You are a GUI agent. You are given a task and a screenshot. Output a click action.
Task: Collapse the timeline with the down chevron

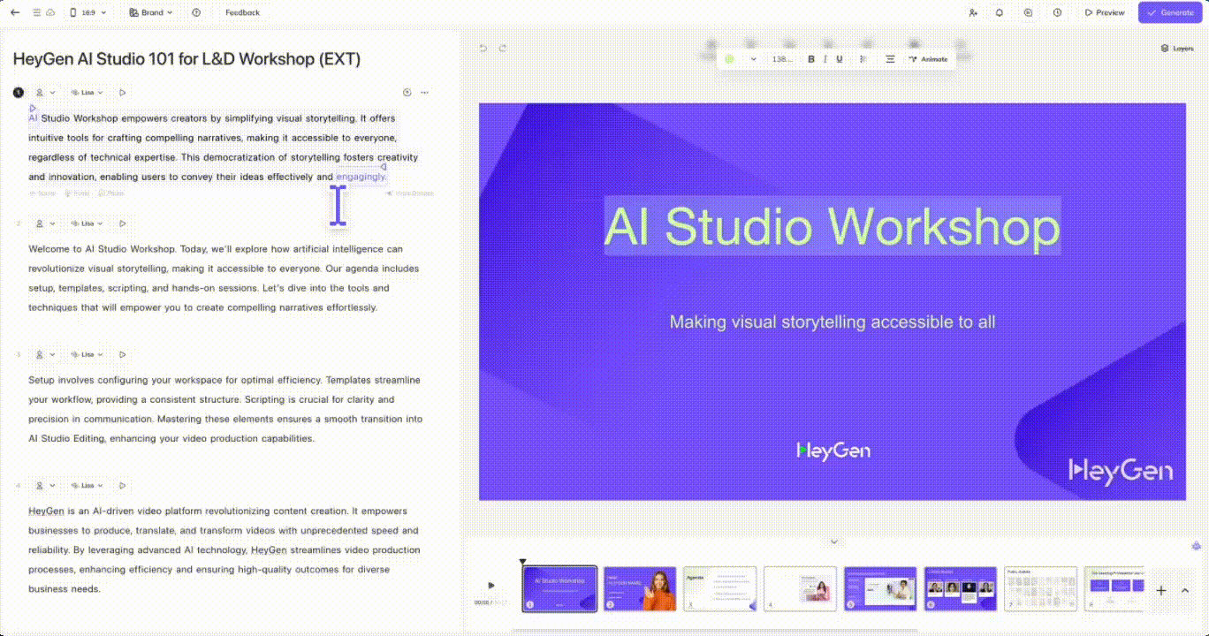point(833,542)
